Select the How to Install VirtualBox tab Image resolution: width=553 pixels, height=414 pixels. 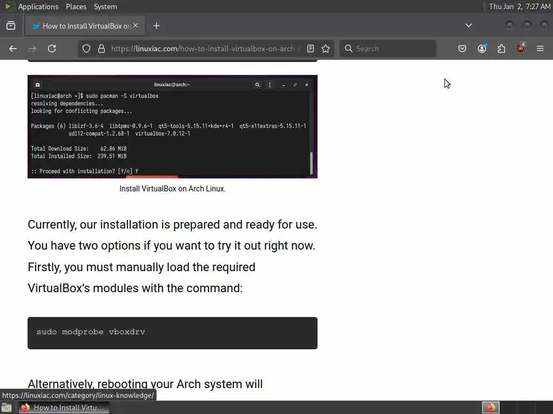(x=85, y=26)
